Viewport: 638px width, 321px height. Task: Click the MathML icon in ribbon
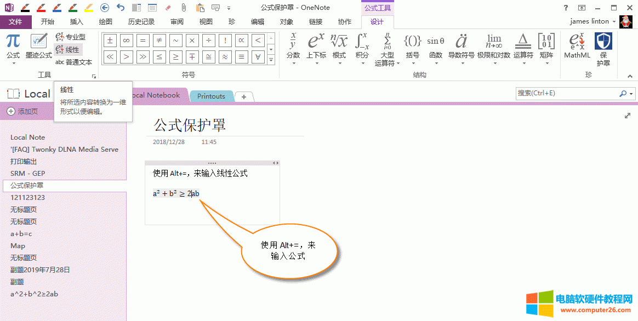577,46
